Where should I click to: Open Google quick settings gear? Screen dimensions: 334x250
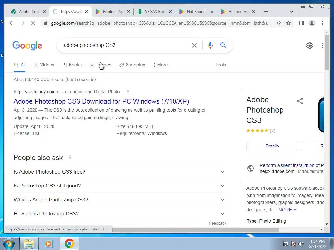click(x=309, y=46)
